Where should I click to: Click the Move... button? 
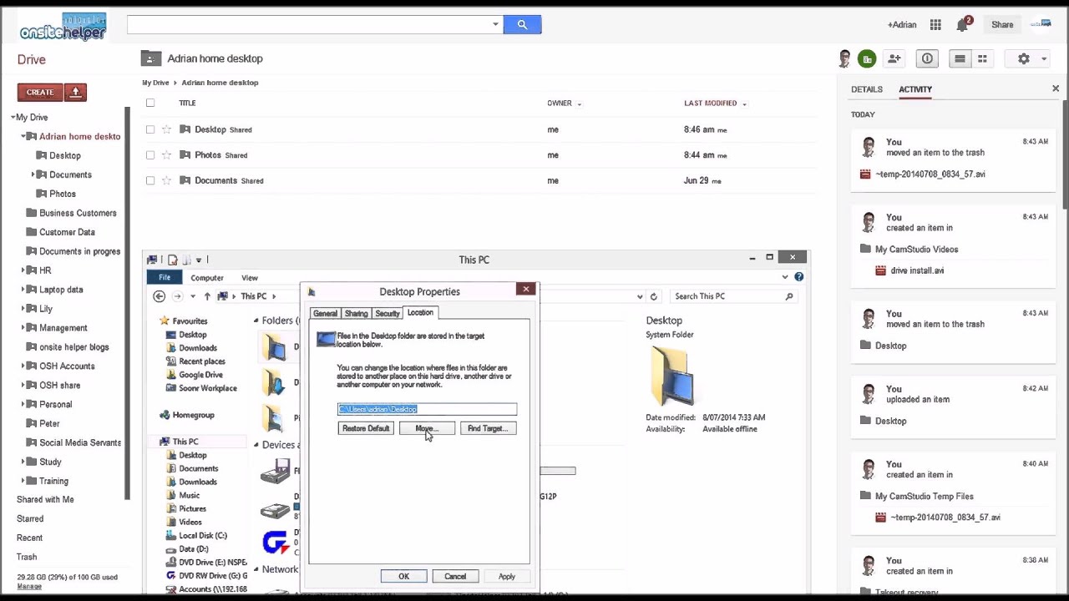pyautogui.click(x=427, y=428)
